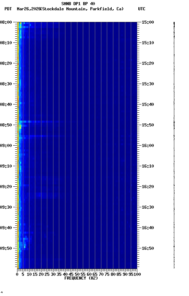Screen dimensions: 189x296
Task: Click the 08:50 PDT time label
Action: pyautogui.click(x=6, y=125)
